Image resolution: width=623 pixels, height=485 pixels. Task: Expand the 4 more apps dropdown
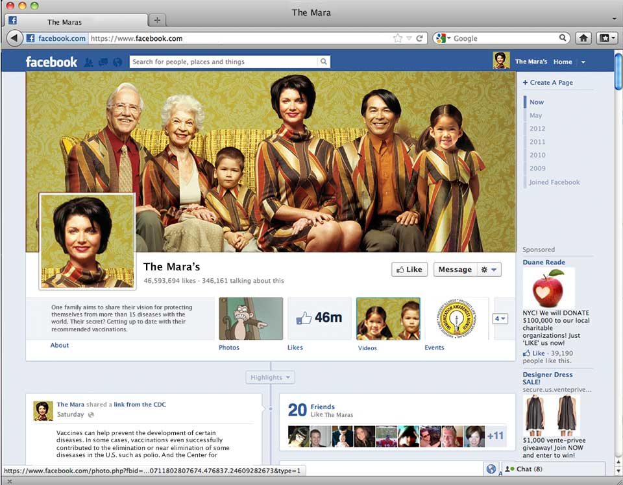(x=500, y=319)
